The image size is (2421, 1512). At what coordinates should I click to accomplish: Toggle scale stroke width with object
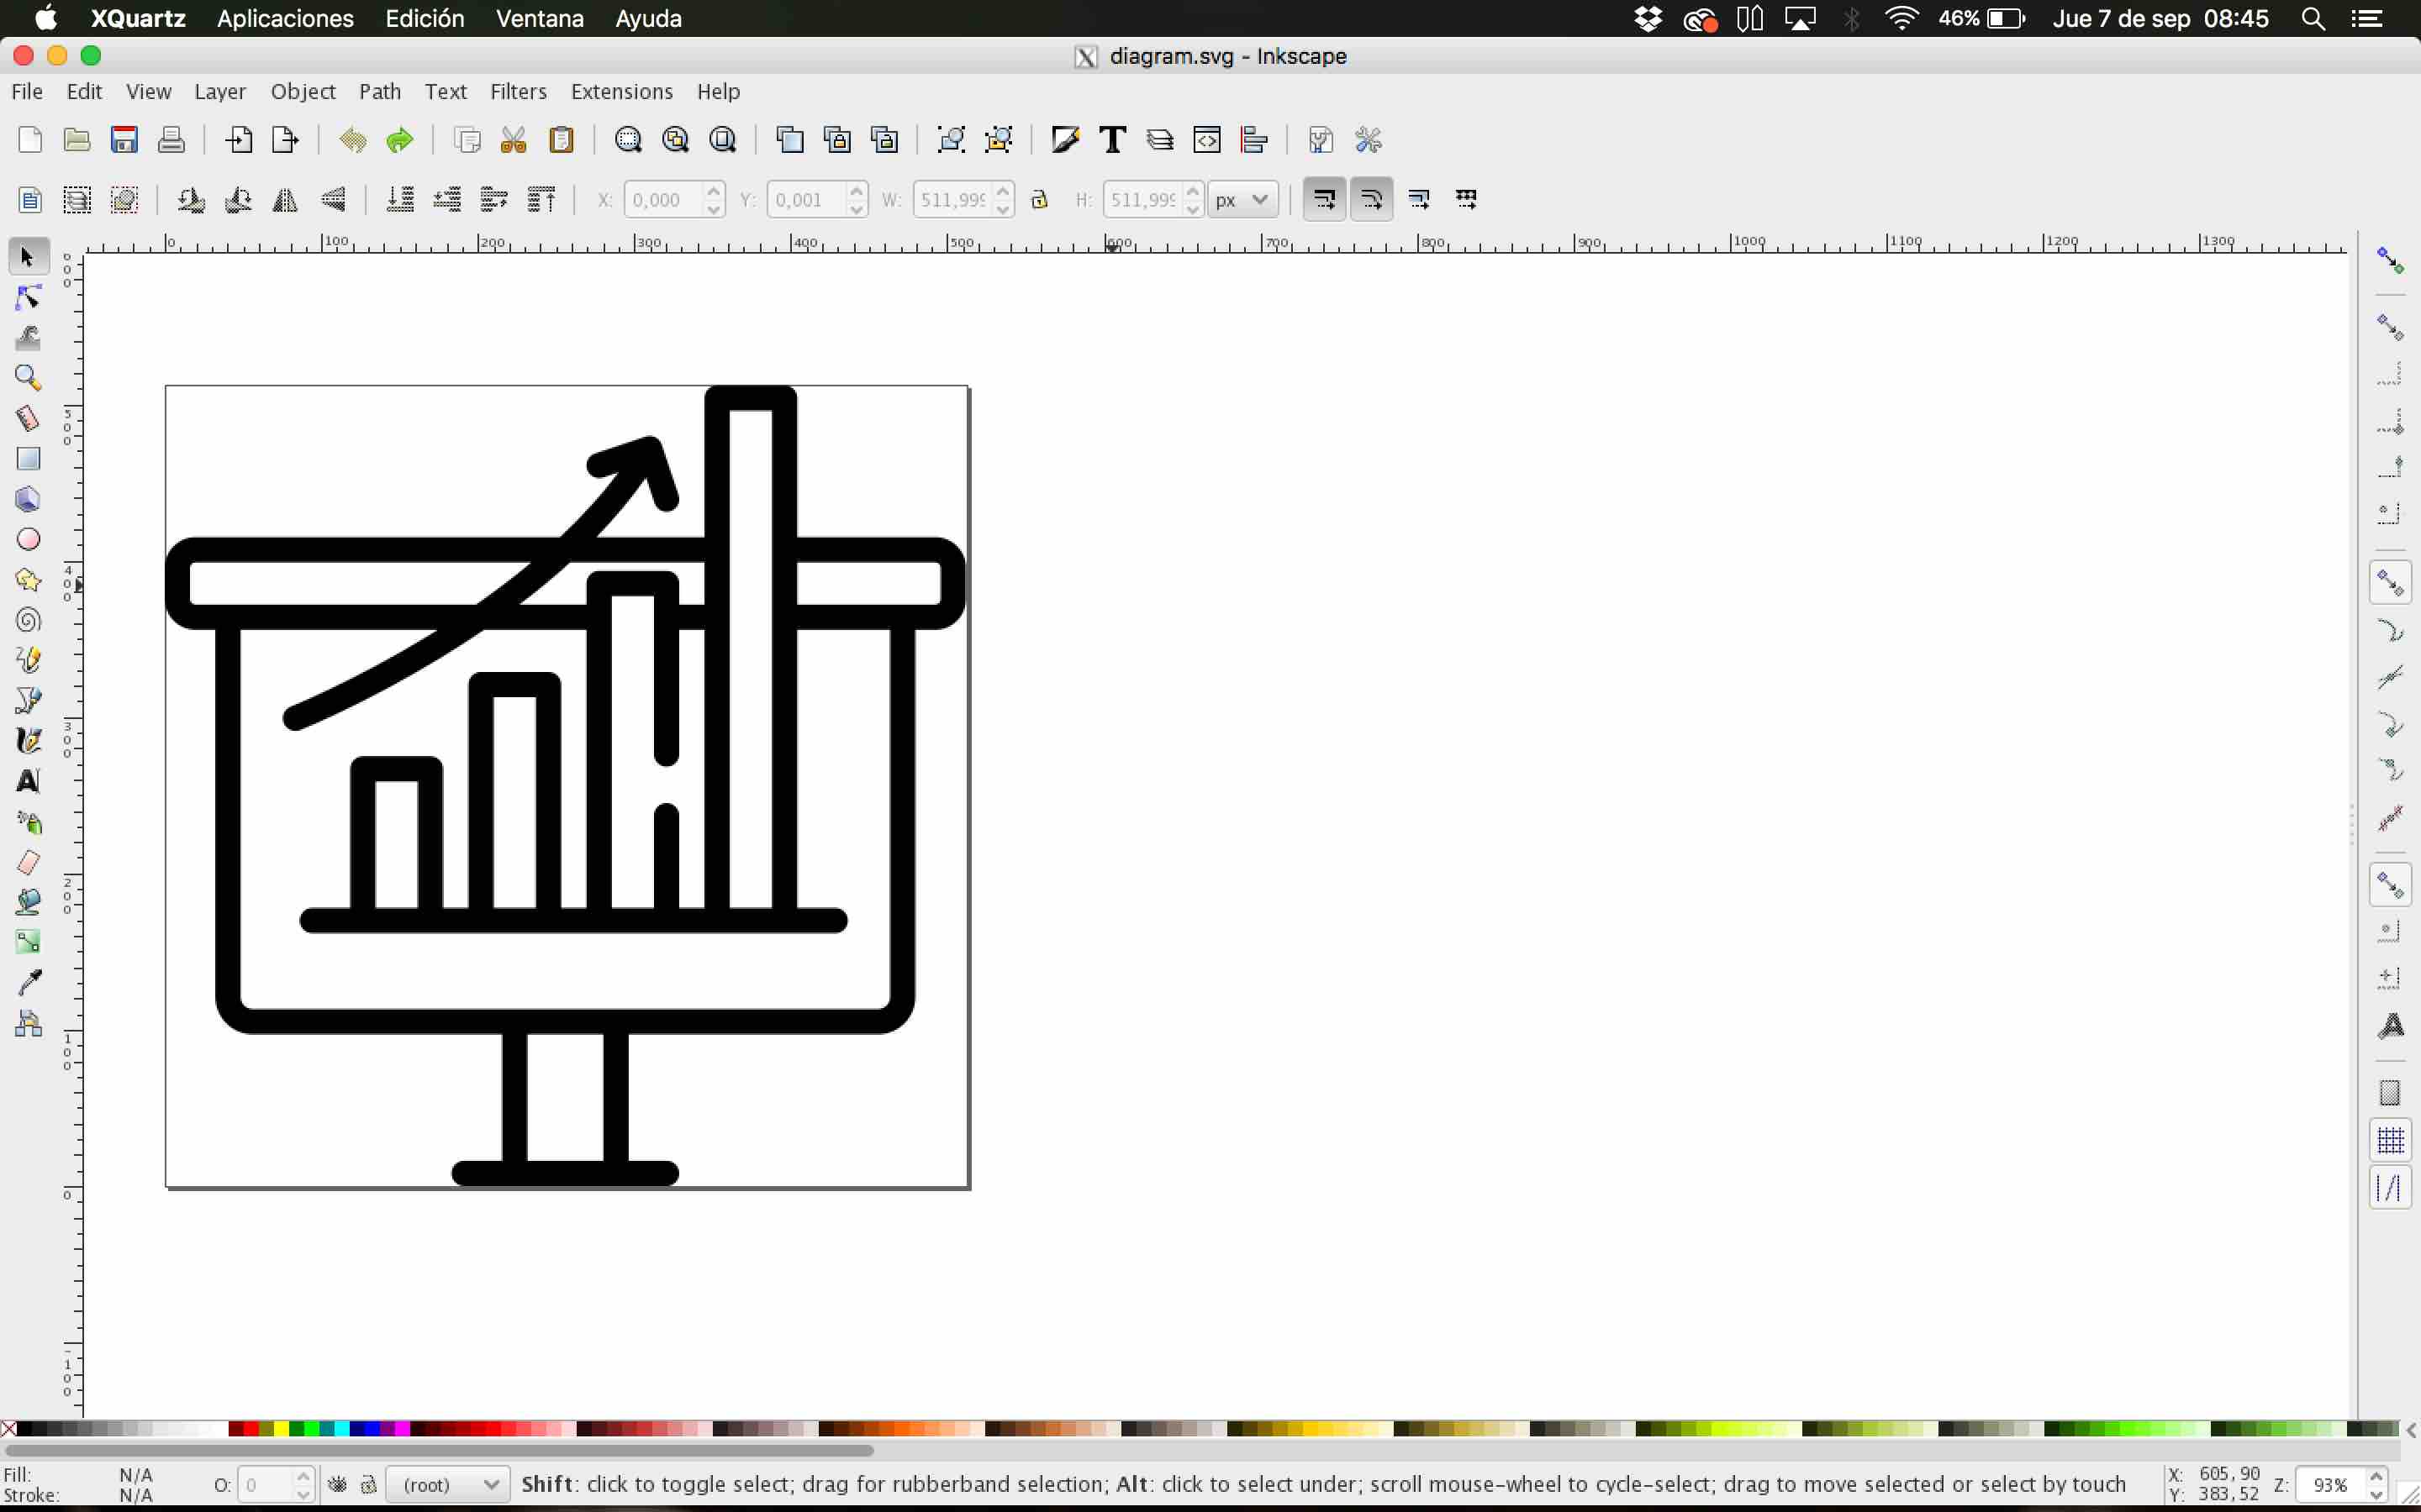pos(1323,200)
